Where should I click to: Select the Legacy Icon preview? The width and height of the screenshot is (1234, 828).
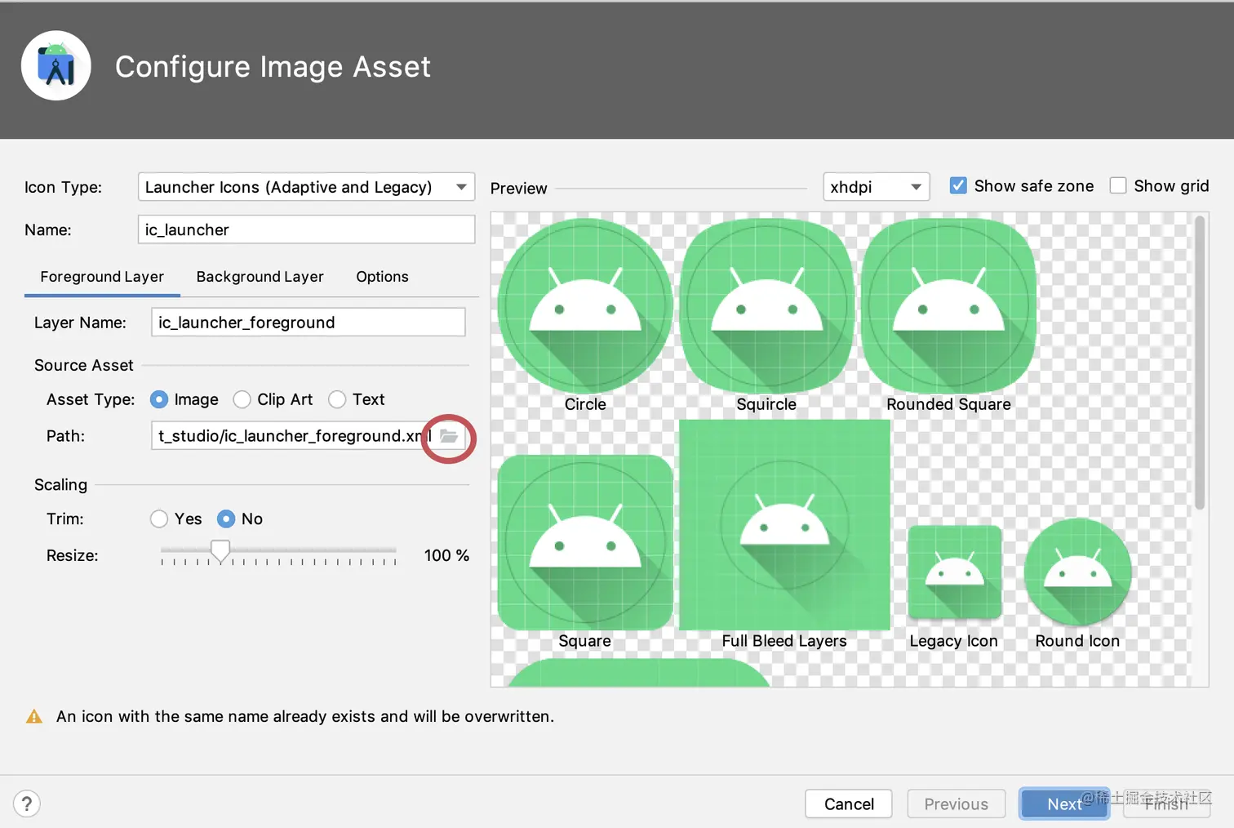[x=955, y=572]
